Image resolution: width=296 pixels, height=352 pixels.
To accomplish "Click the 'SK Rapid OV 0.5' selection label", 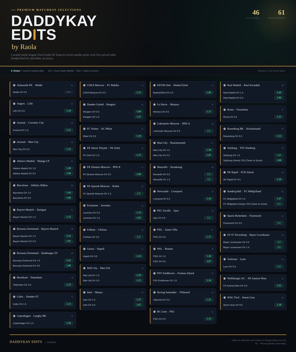I will point(232,180).
